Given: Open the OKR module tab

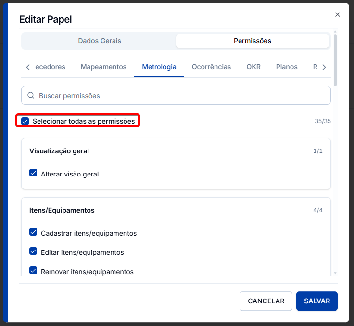Looking at the screenshot, I should pos(253,67).
